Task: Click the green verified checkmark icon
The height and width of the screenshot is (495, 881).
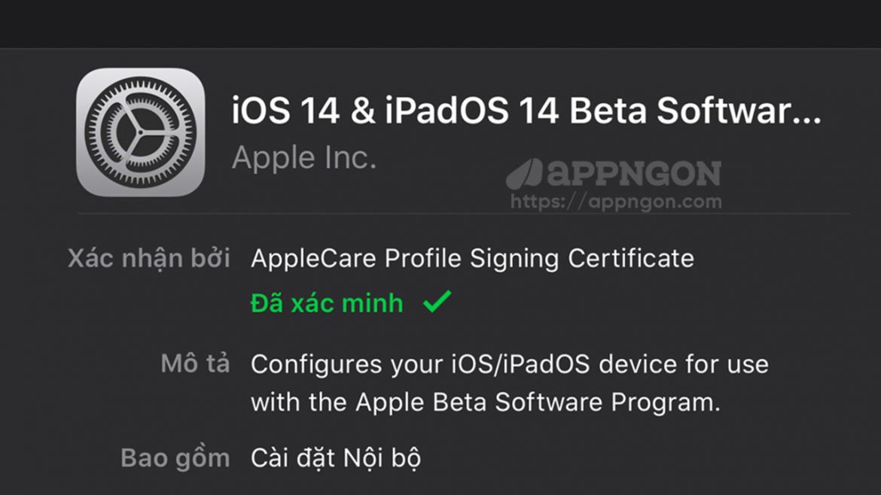Action: pyautogui.click(x=436, y=302)
